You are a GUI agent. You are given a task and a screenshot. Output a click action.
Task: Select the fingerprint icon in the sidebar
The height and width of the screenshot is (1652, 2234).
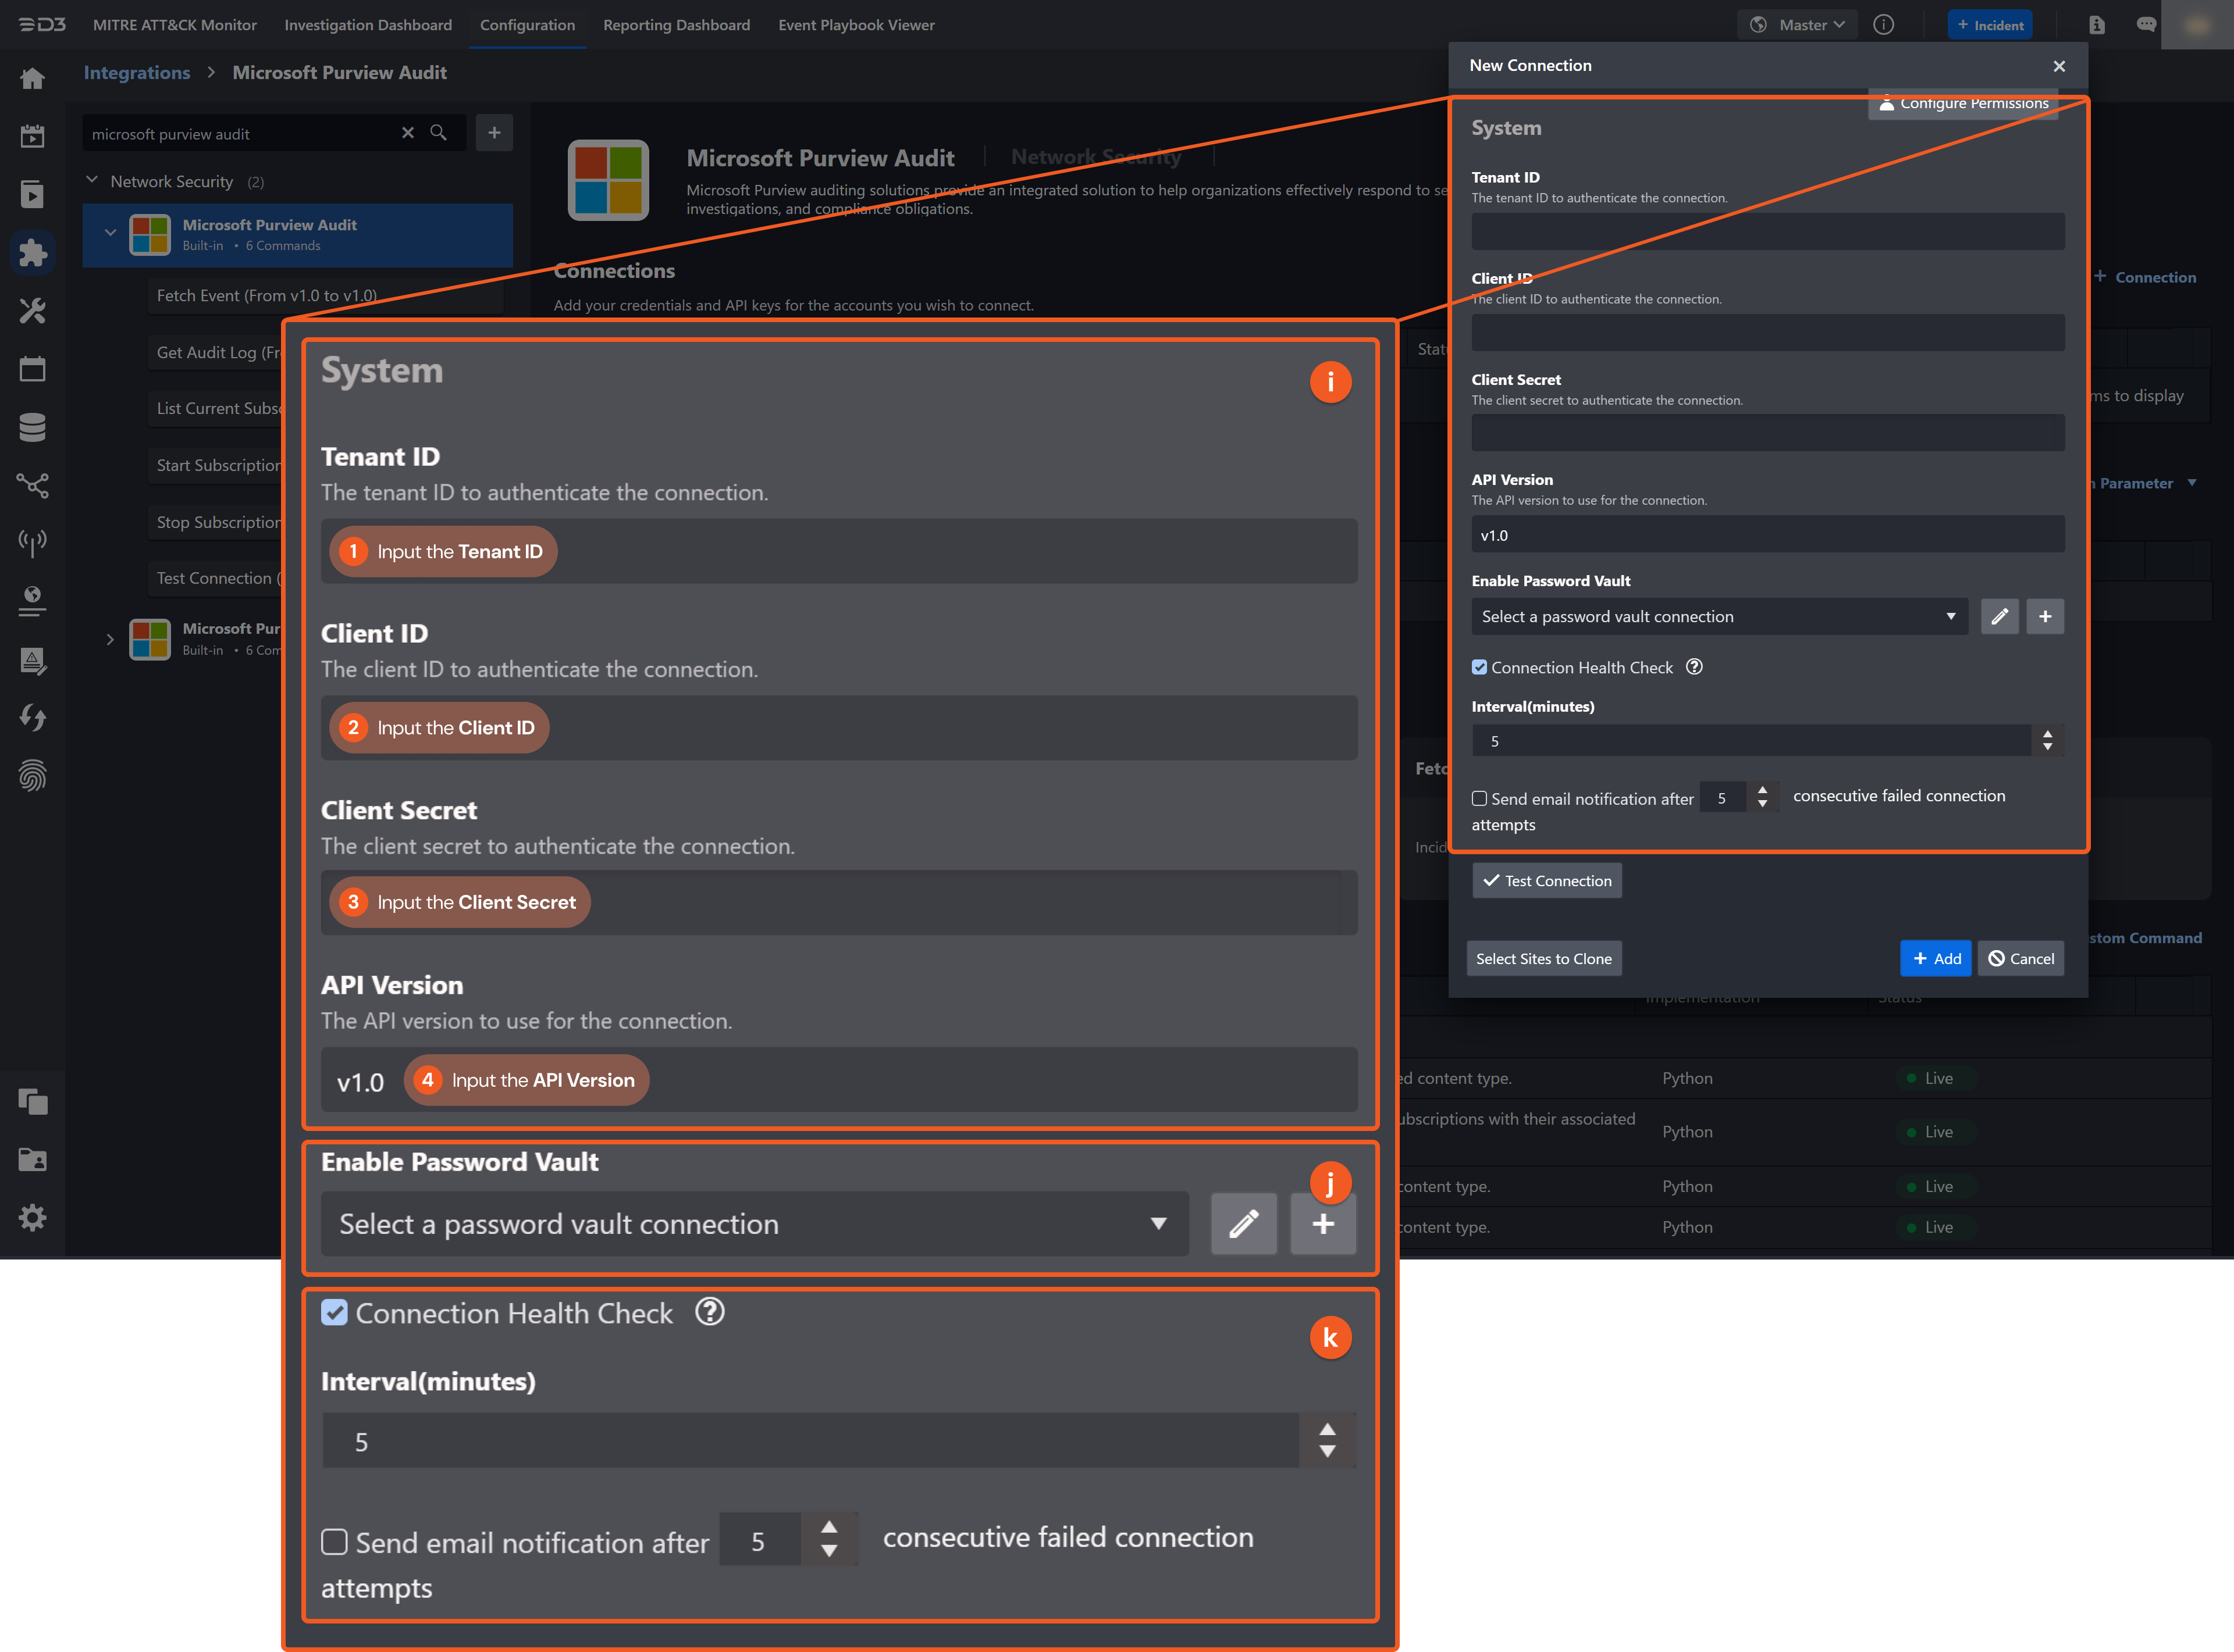(33, 775)
